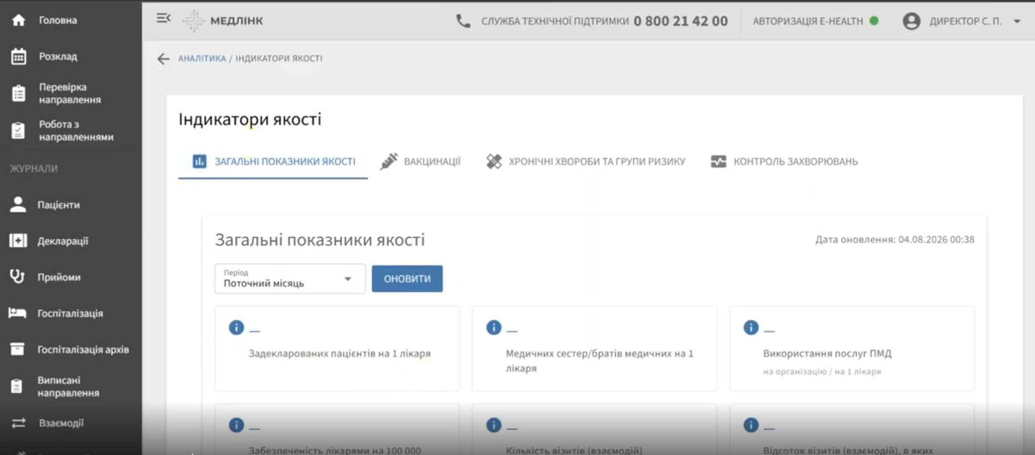Open the Вакцинації tab
The image size is (1035, 455).
click(x=421, y=161)
